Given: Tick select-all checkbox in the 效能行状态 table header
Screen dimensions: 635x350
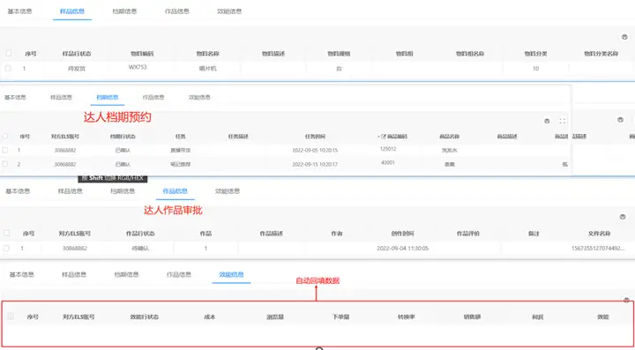Looking at the screenshot, I should tap(11, 316).
